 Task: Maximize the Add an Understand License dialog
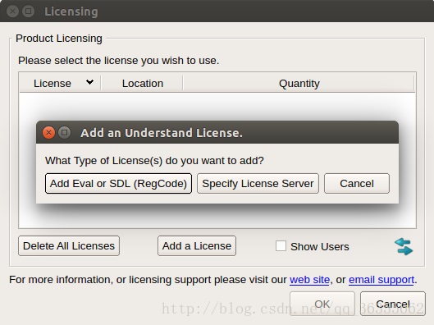[65, 133]
